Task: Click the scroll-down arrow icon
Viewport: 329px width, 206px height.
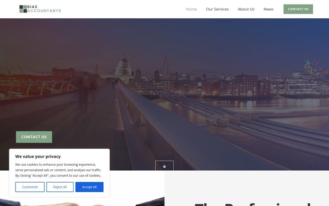Action: tap(164, 167)
